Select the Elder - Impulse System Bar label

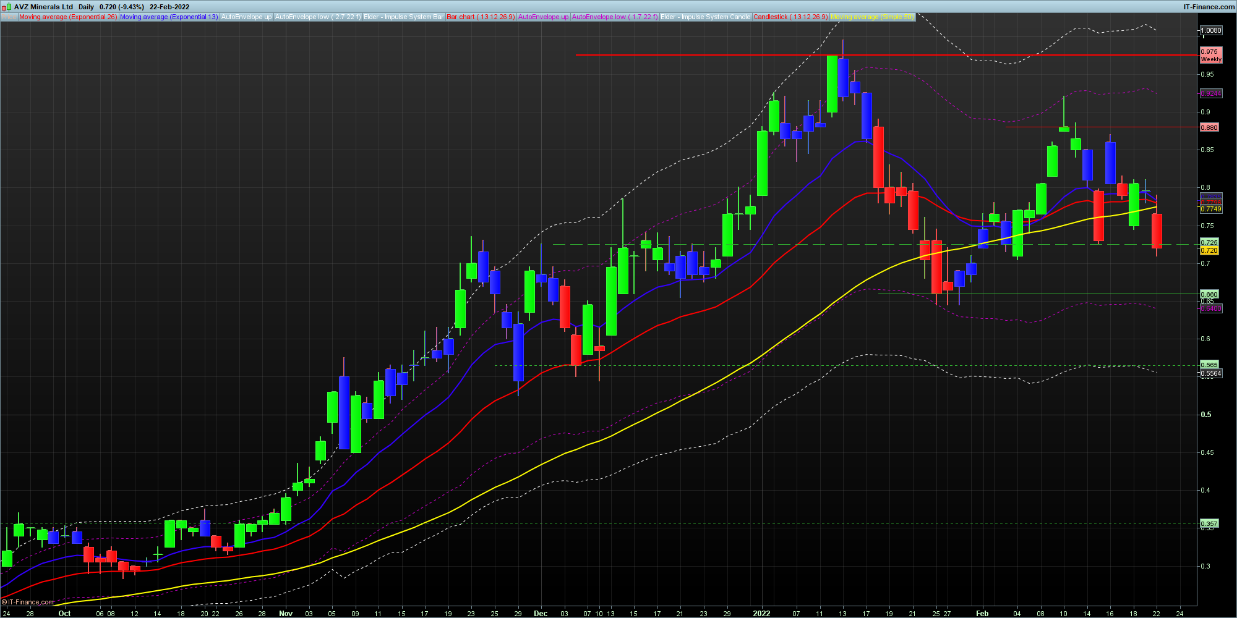[x=403, y=17]
